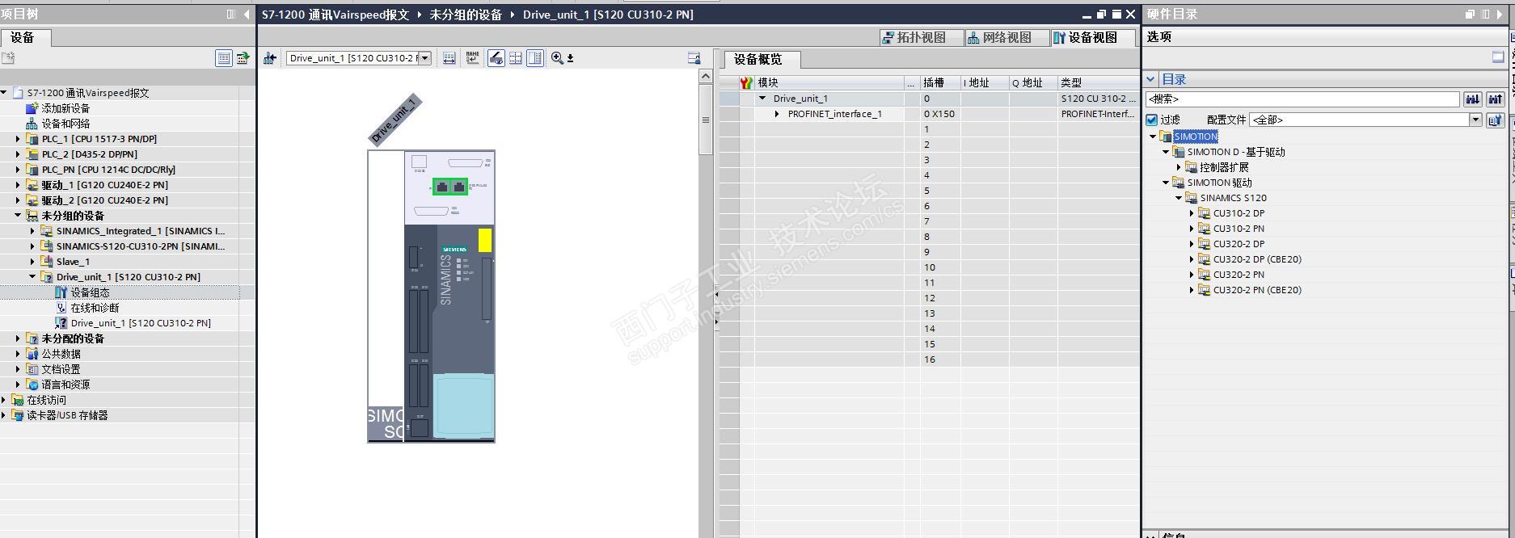Select 驱动_2 [G120 CU240E-2 PN] in tree
The image size is (1515, 538).
(x=105, y=200)
